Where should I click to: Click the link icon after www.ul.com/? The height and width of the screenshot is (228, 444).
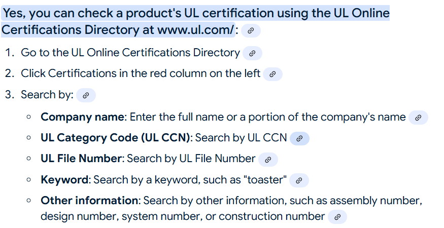(x=250, y=31)
